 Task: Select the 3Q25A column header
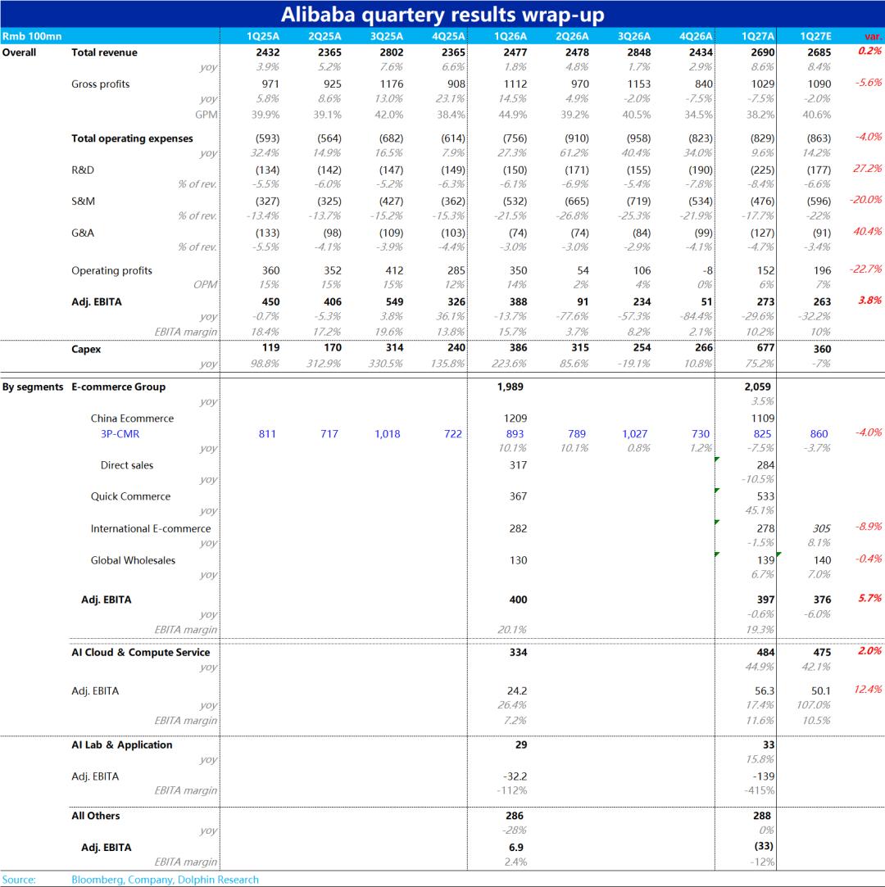(387, 36)
